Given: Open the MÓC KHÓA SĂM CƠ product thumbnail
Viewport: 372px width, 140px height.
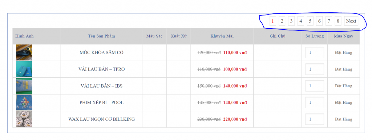Looking at the screenshot, I should click(x=24, y=52).
